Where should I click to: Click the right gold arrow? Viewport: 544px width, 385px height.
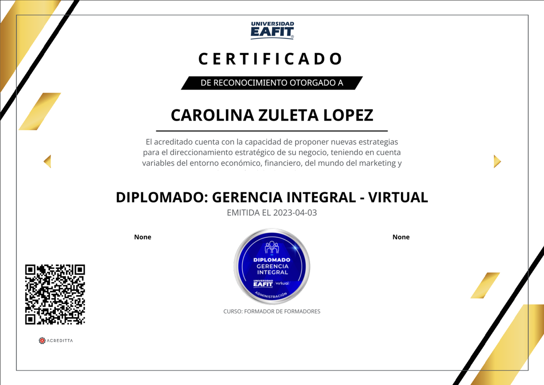[x=497, y=161]
